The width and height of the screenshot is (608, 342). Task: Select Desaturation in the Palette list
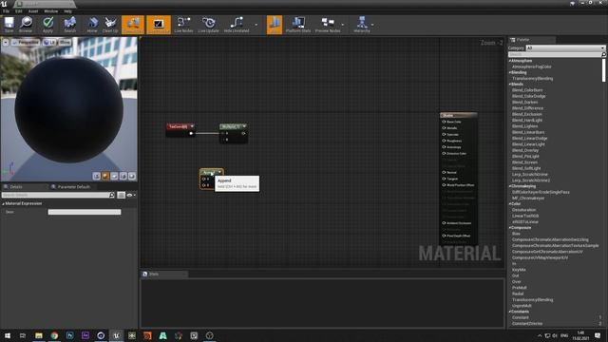523,210
